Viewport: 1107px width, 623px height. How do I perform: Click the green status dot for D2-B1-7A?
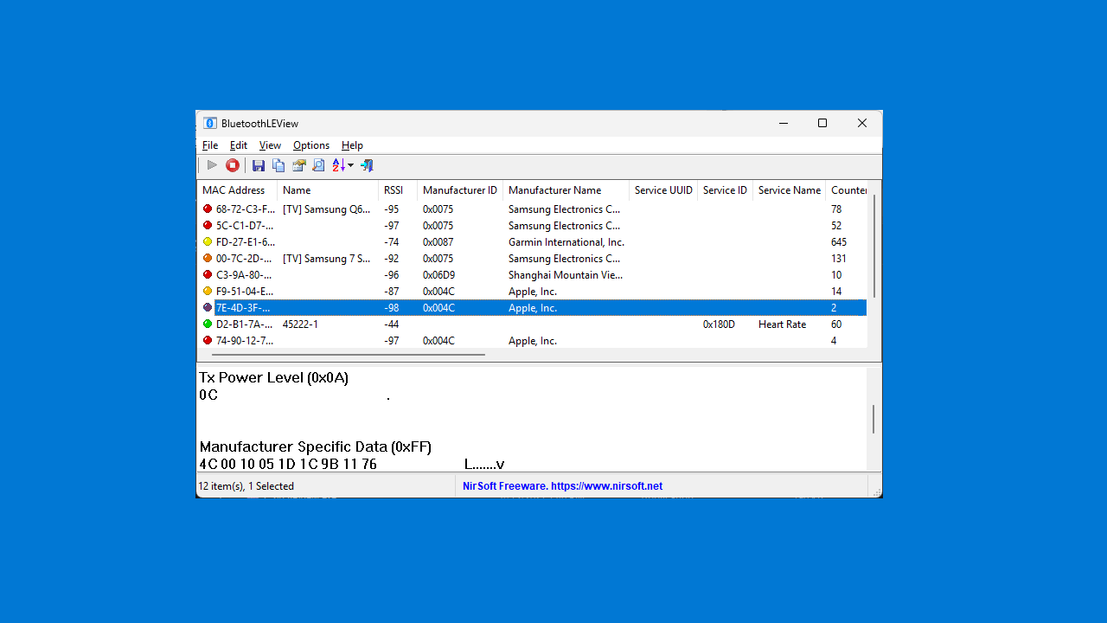pyautogui.click(x=208, y=324)
